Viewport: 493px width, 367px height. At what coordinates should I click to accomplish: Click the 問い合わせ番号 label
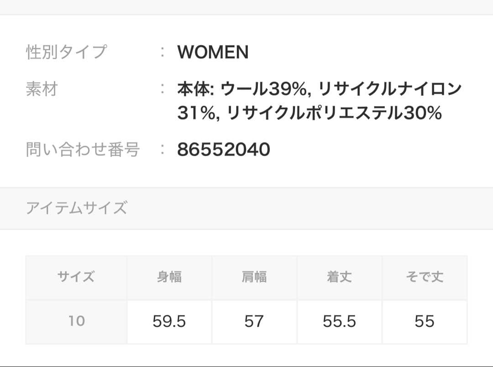[x=83, y=149]
